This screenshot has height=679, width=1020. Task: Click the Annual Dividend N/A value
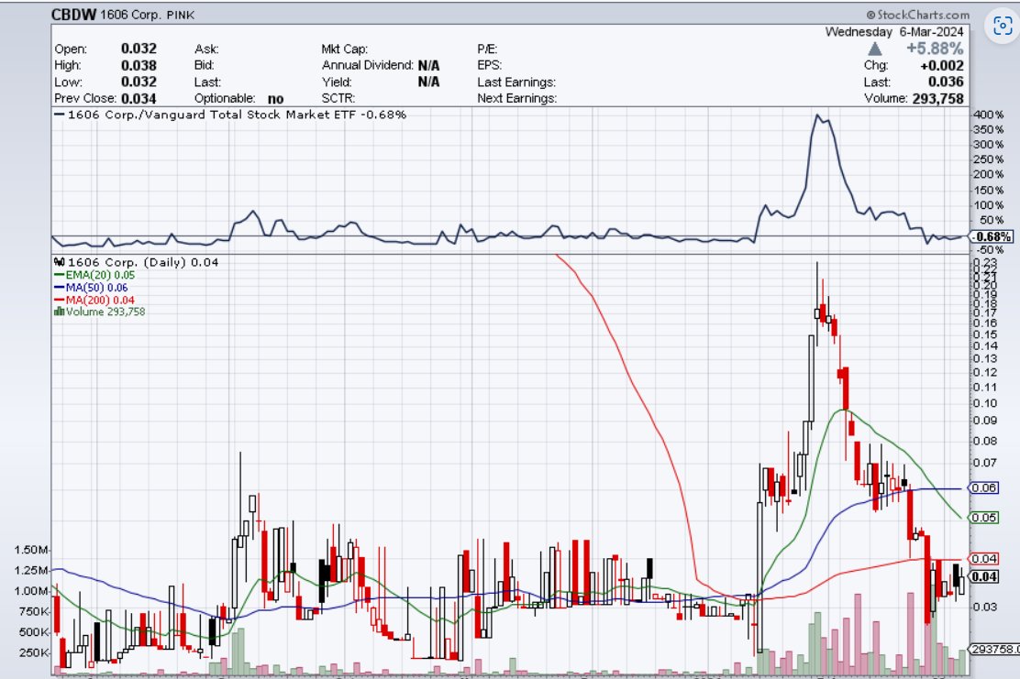click(x=428, y=66)
